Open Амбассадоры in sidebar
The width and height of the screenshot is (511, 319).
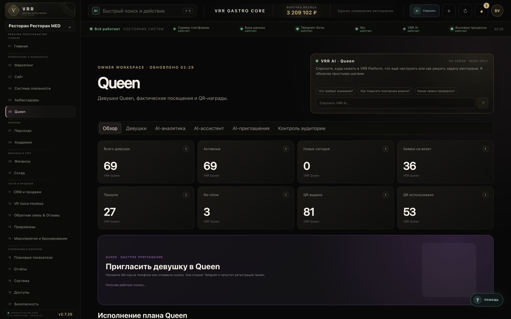click(x=40, y=100)
